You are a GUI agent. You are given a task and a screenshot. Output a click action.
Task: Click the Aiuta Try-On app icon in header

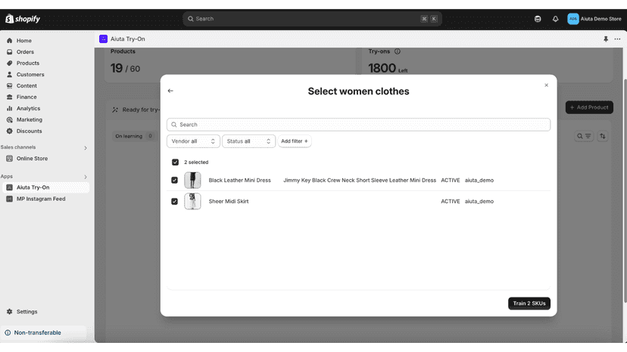click(103, 39)
